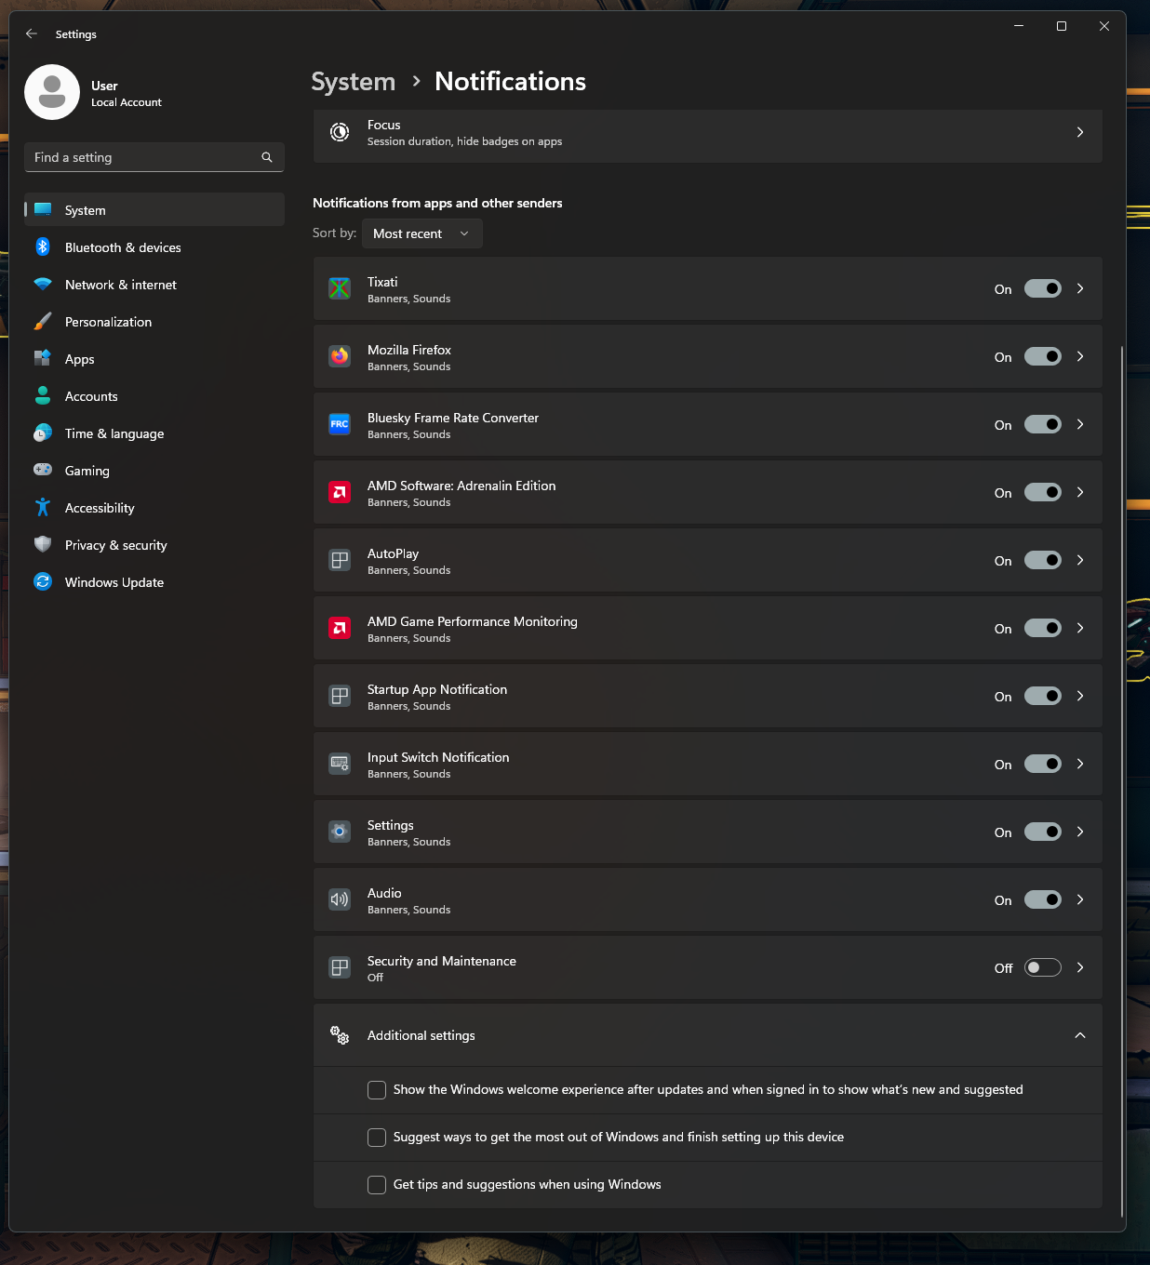Screen dimensions: 1150x1265
Task: Focus the Find a setting search box
Action: [x=144, y=157]
